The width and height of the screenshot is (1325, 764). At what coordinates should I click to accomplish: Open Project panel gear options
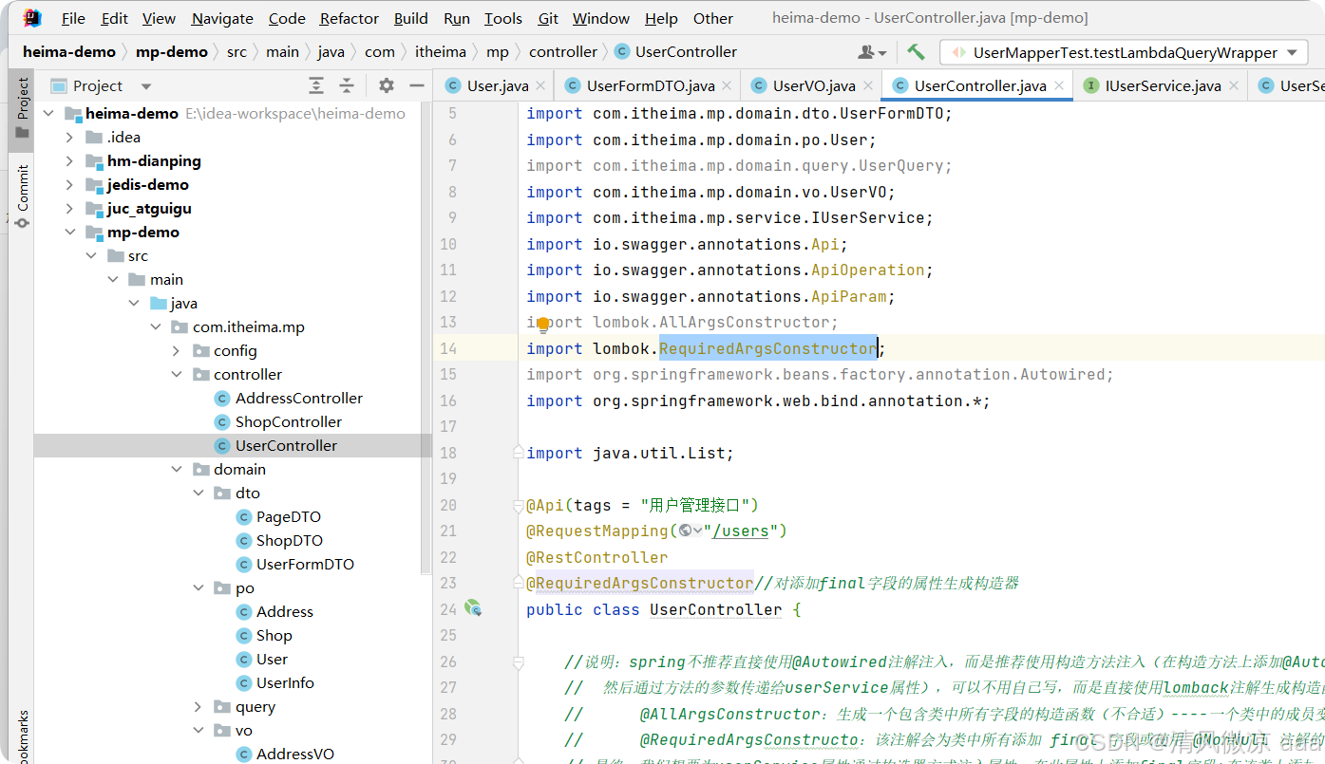click(x=387, y=85)
